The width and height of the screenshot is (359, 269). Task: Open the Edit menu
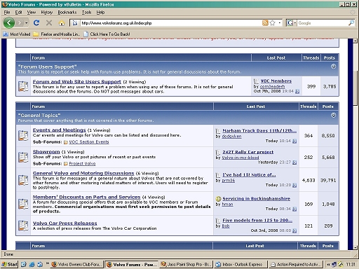pos(18,13)
